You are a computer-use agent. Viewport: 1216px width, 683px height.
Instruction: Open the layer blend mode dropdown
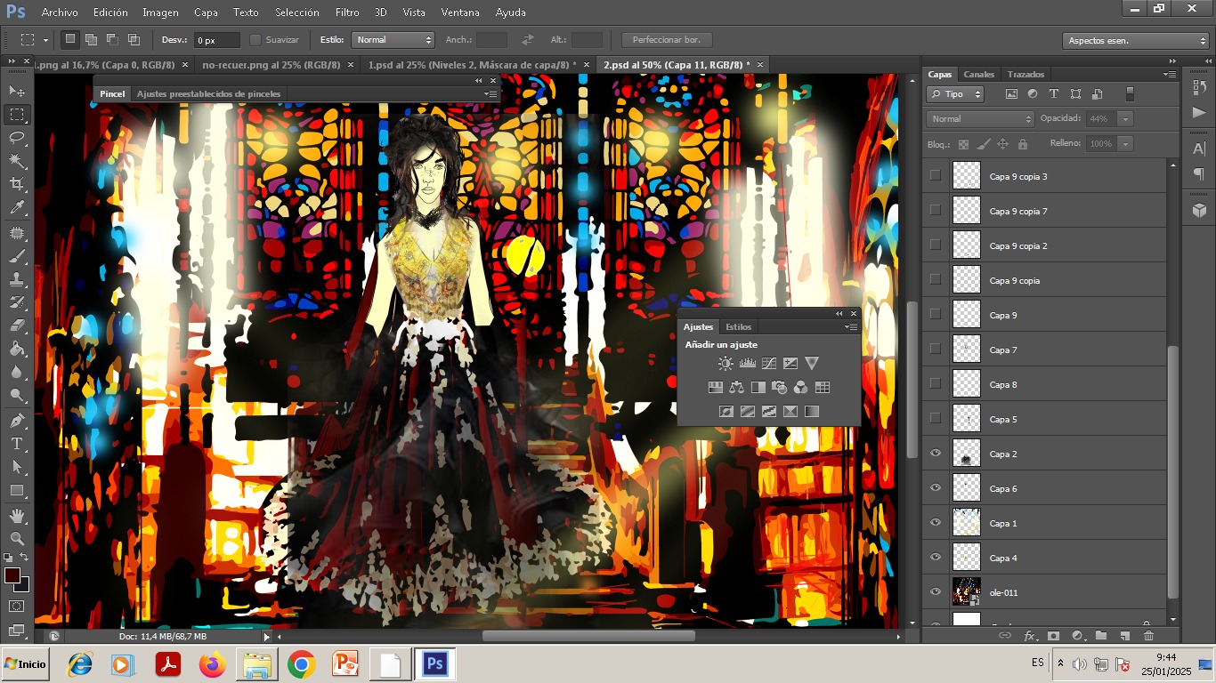click(x=980, y=118)
